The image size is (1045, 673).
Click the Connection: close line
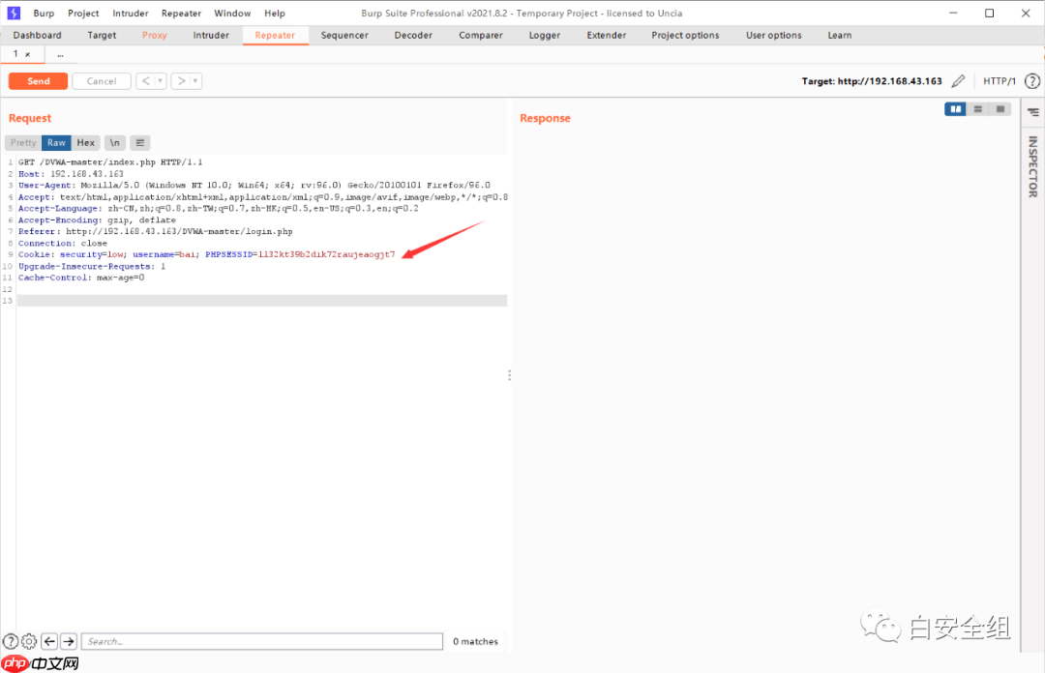pyautogui.click(x=63, y=244)
